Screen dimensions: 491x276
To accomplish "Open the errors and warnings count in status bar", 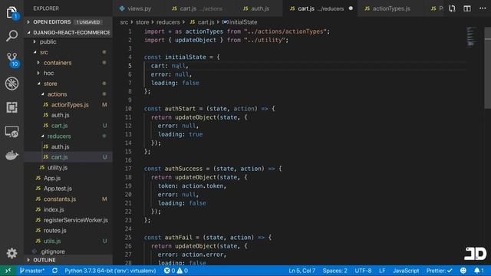I will [176, 271].
